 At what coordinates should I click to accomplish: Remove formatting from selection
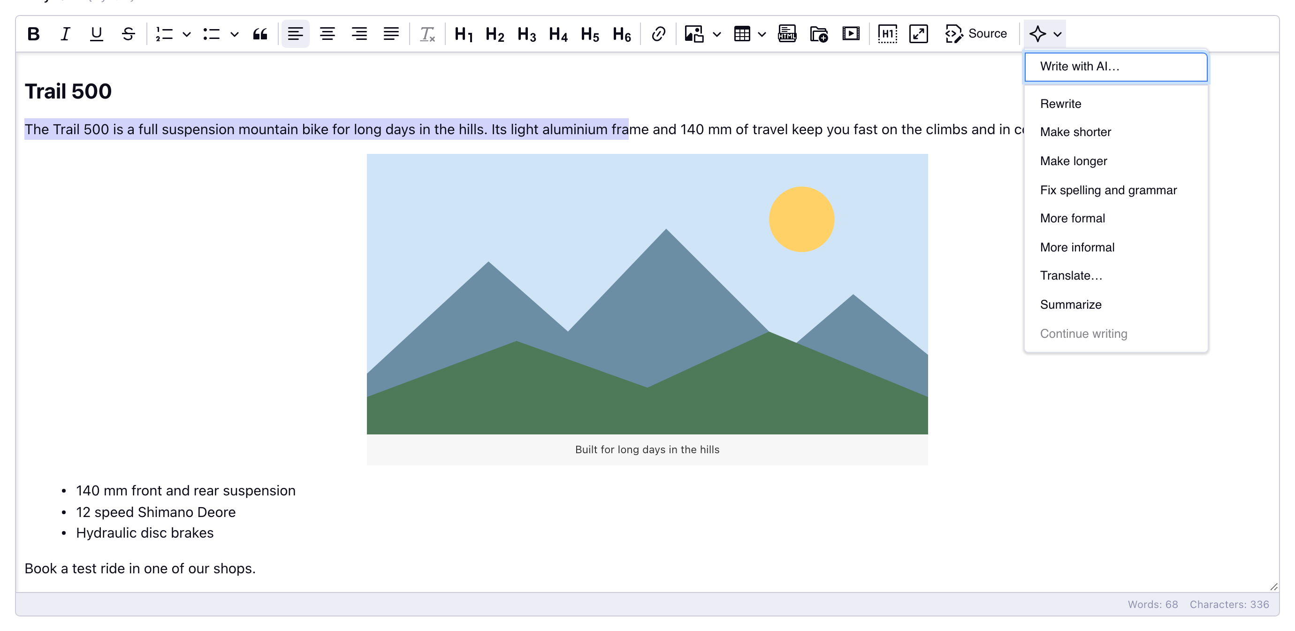click(x=427, y=34)
